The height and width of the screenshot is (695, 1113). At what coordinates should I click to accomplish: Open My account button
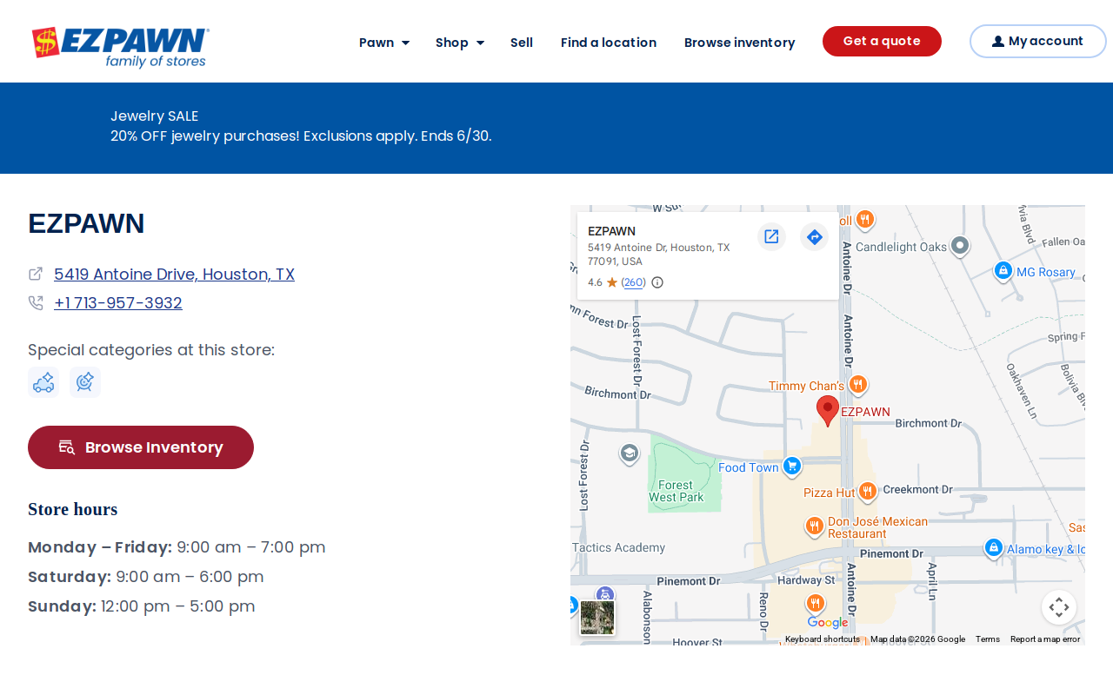click(x=1038, y=41)
